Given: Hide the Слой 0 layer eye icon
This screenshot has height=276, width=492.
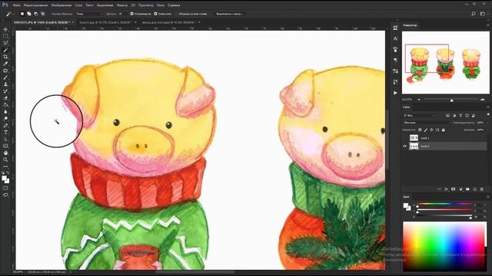Looking at the screenshot, I should click(405, 146).
